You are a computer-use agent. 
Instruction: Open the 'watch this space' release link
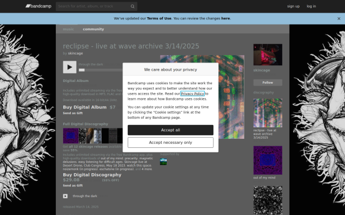click(x=139, y=166)
